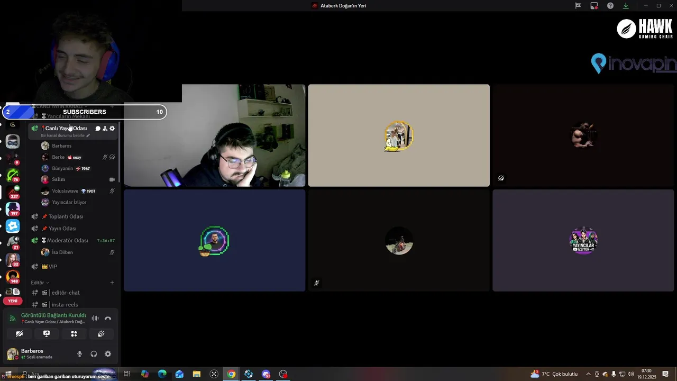Click the deafened icon next to Berke
This screenshot has height=381, width=677.
click(112, 157)
